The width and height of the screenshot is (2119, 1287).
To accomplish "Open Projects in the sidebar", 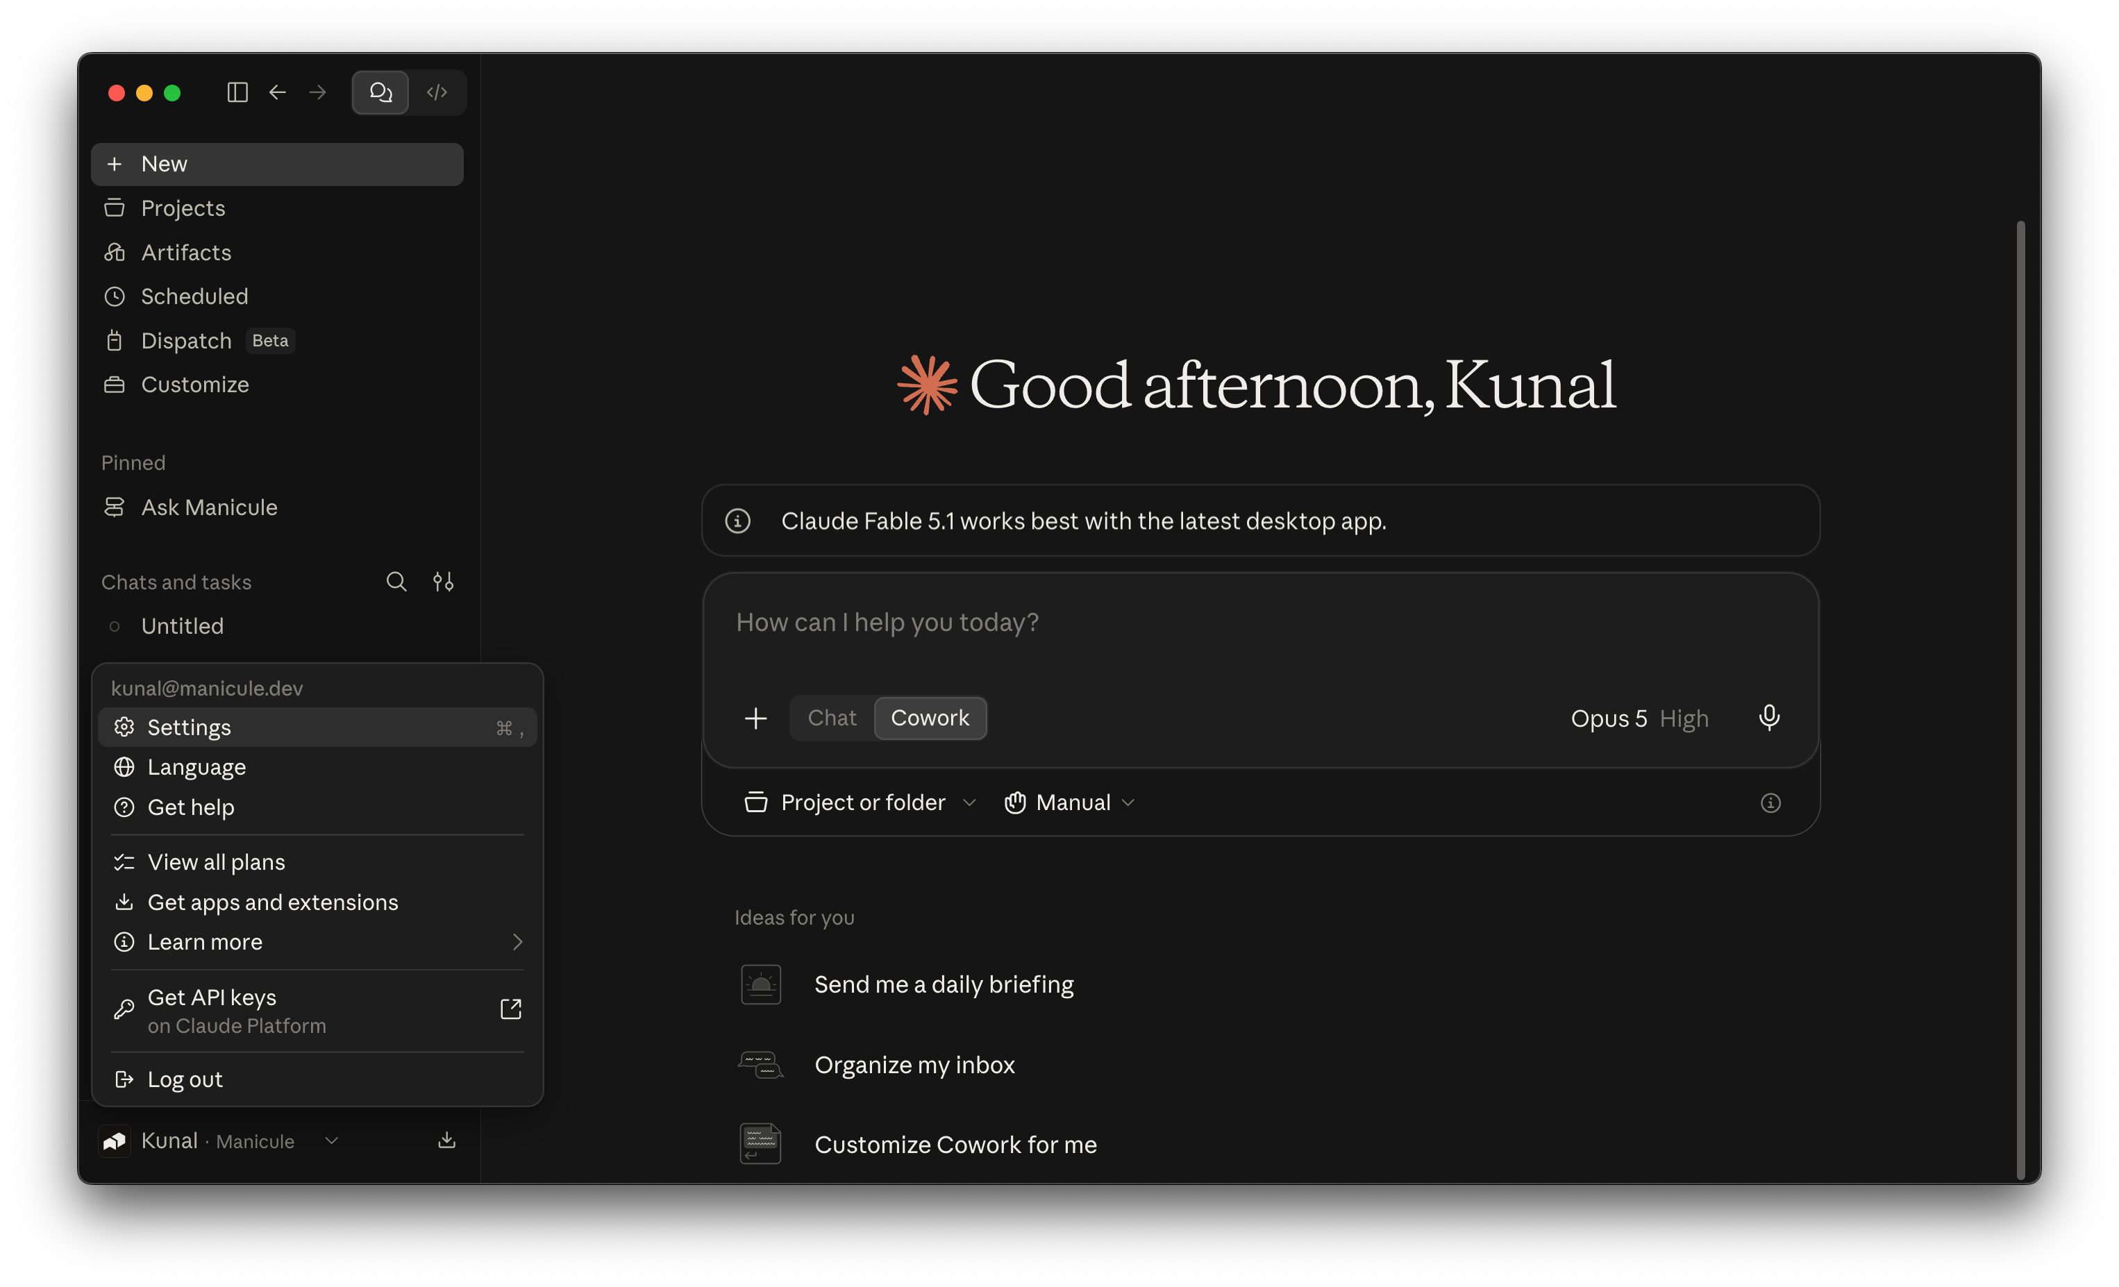I will [277, 208].
